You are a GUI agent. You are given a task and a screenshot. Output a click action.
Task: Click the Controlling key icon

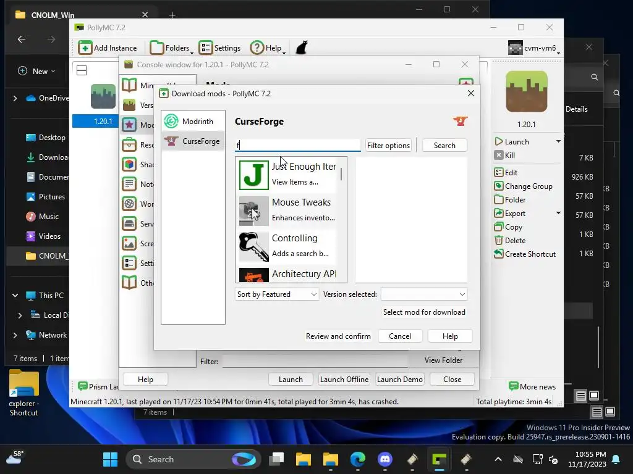pyautogui.click(x=253, y=246)
